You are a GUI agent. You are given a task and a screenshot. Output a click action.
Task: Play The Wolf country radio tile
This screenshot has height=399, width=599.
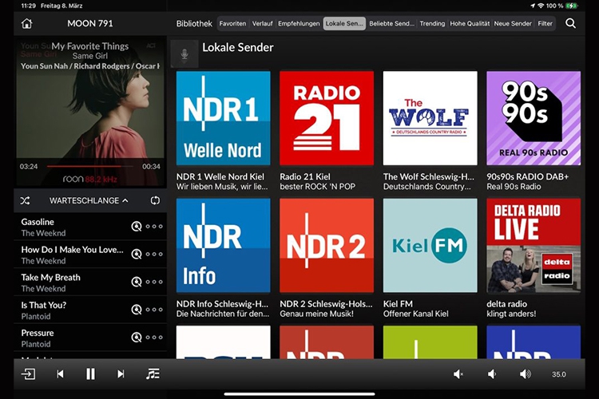click(430, 118)
